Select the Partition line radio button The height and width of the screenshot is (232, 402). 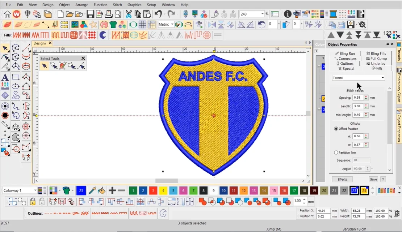click(x=336, y=152)
